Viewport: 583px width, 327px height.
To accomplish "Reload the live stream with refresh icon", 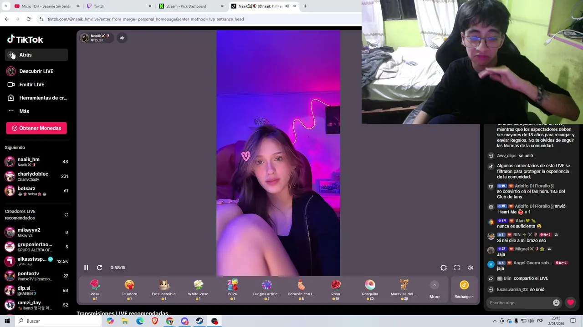I will pos(99,268).
